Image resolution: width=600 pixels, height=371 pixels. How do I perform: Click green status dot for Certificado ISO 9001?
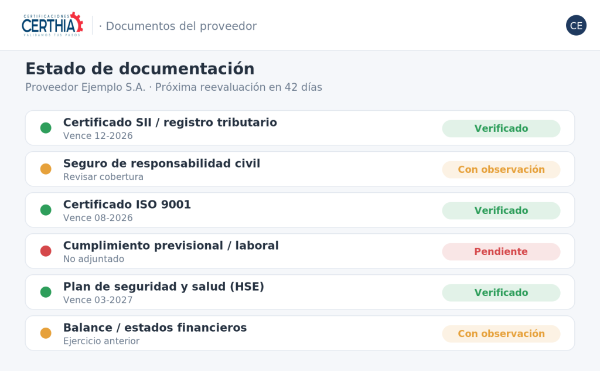tap(46, 210)
